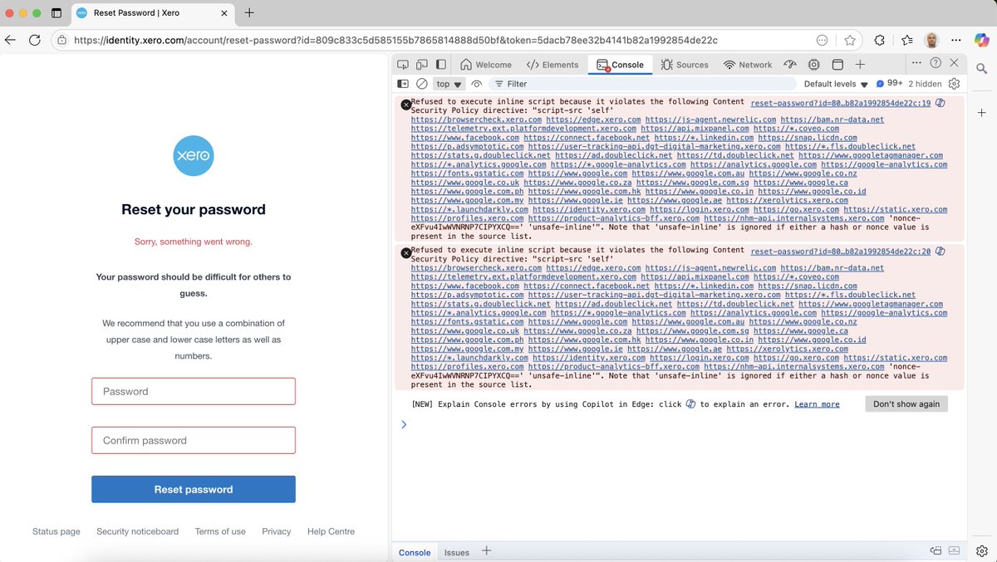
Task: Click the console prompt chevron
Action: coord(404,424)
